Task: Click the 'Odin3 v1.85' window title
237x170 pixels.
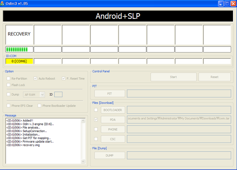Action: [17, 4]
